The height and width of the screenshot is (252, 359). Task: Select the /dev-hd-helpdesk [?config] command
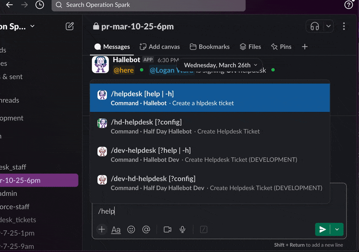(x=210, y=183)
